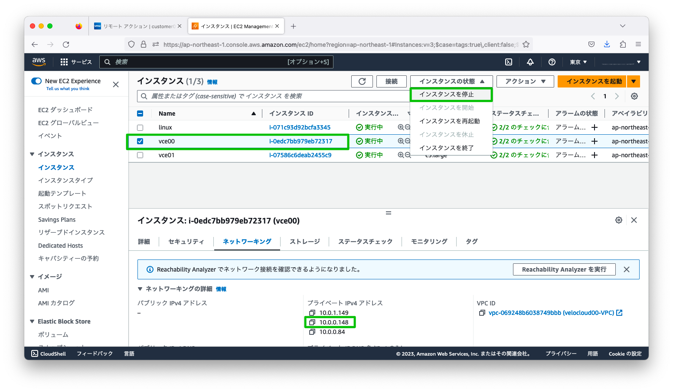Screen dimensions: 673x392
Task: Focus the instance filter search box
Action: coord(273,96)
